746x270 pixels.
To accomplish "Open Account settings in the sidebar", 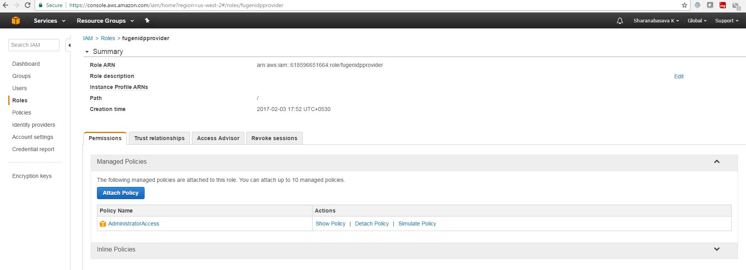I will click(x=33, y=137).
